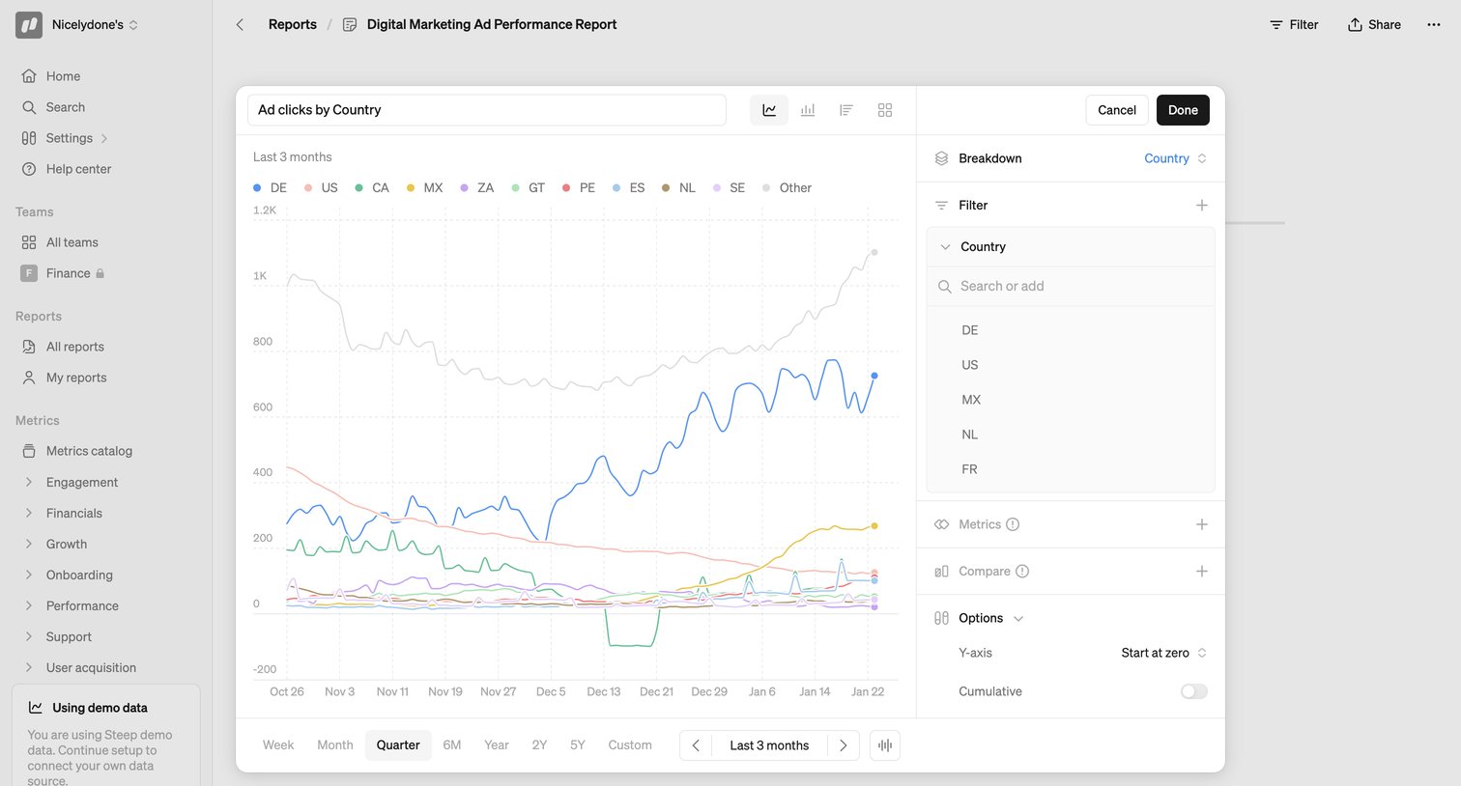Toggle US series in chart legend

(x=321, y=187)
